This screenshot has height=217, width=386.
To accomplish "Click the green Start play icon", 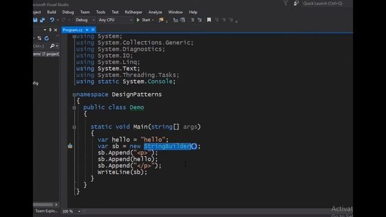I will 138,20.
